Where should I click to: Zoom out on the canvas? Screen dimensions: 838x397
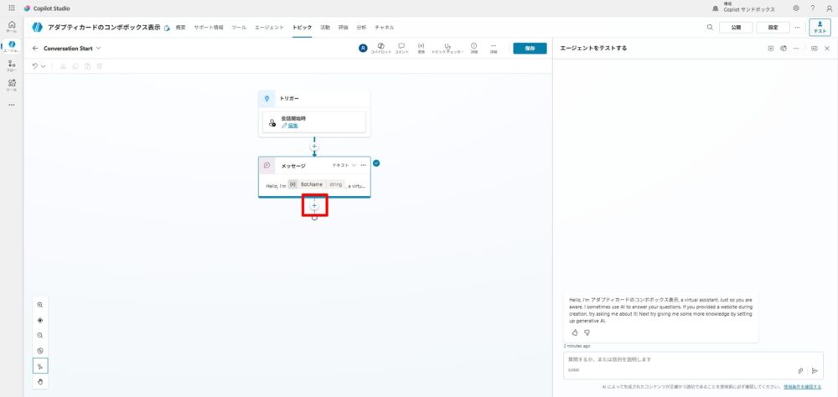click(40, 335)
